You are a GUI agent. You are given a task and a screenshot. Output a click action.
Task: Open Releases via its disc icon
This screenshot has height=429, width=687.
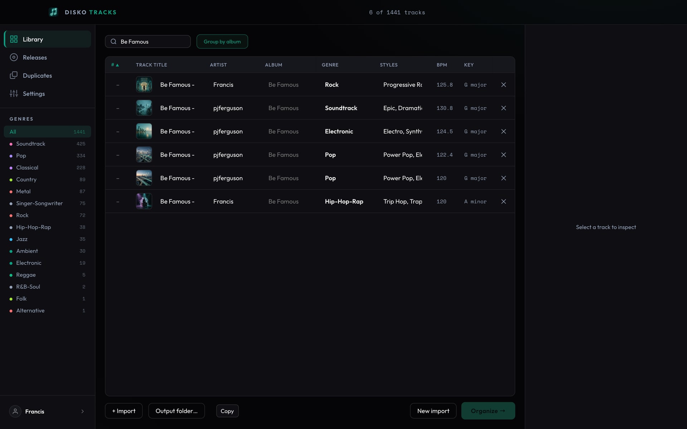14,57
